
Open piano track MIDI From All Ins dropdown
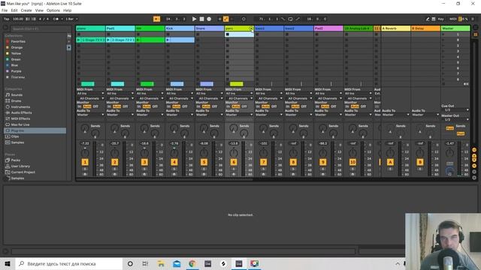[90, 93]
